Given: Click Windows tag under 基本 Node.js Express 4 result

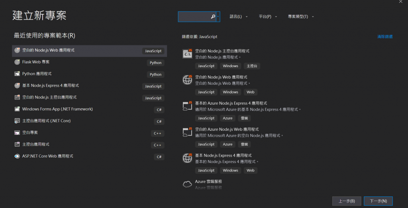Looking at the screenshot, I should point(231,170).
